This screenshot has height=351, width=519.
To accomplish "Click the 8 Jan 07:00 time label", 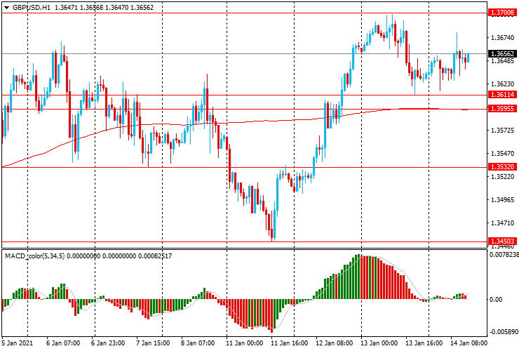I will pyautogui.click(x=199, y=343).
